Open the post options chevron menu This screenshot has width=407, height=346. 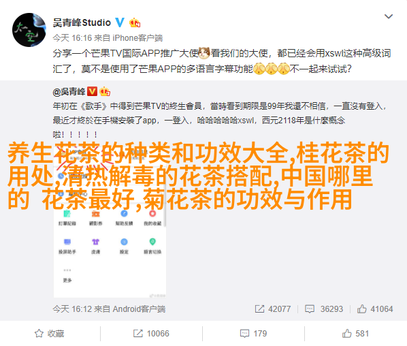[x=389, y=16]
